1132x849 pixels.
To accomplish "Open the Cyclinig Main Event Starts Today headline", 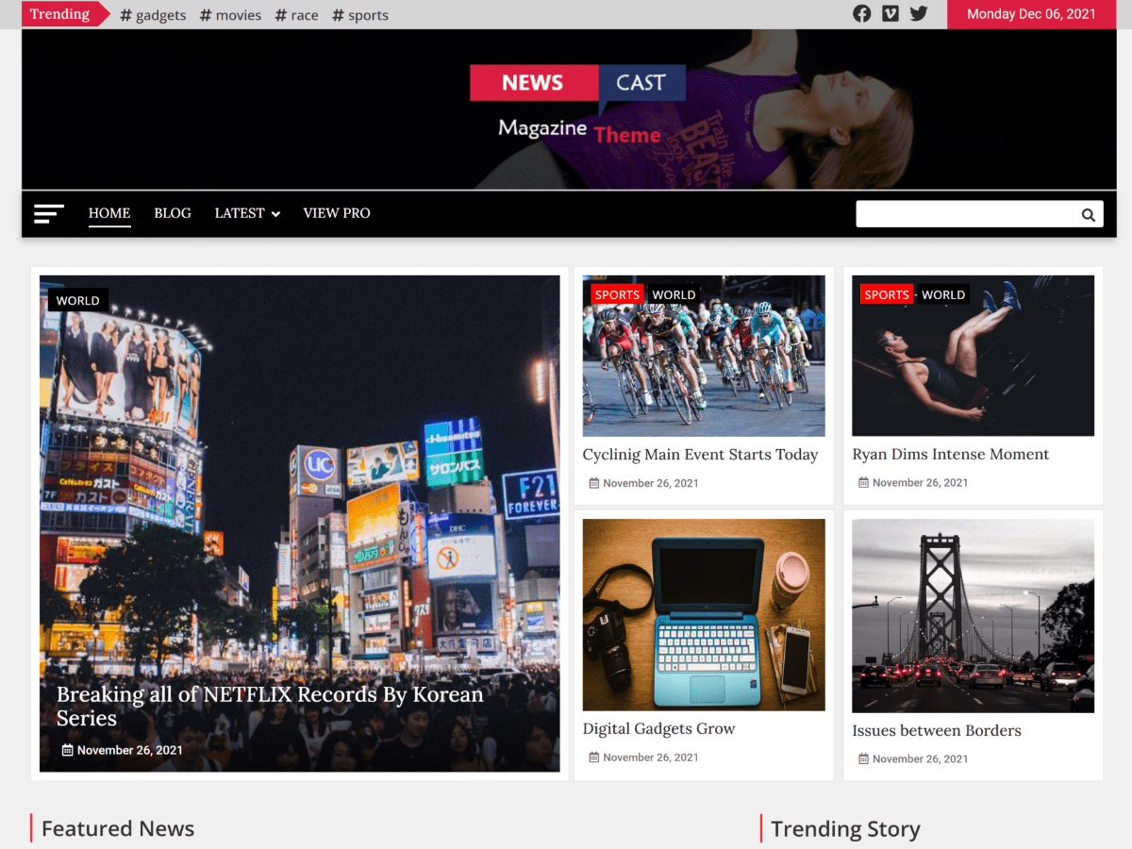I will (x=700, y=455).
